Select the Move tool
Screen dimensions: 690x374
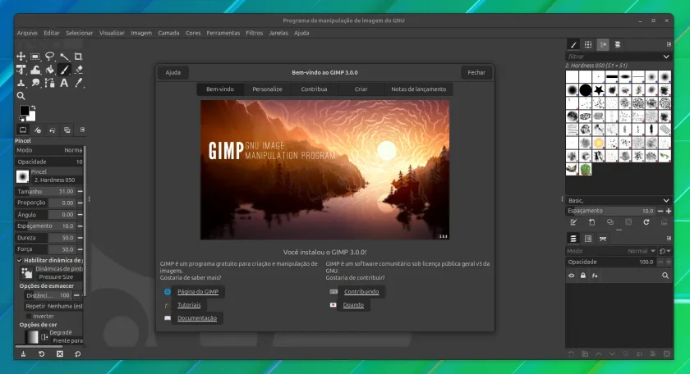(21, 57)
